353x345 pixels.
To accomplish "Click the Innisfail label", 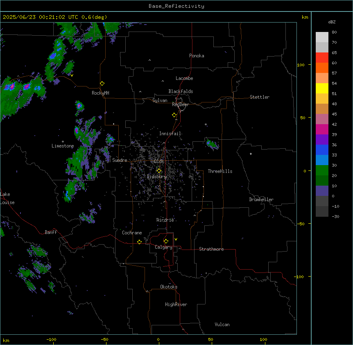I will (x=170, y=134).
